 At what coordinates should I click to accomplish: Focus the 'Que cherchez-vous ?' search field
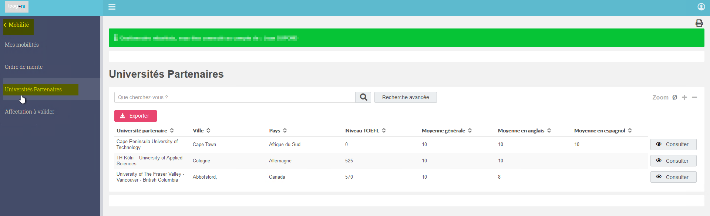coord(235,97)
